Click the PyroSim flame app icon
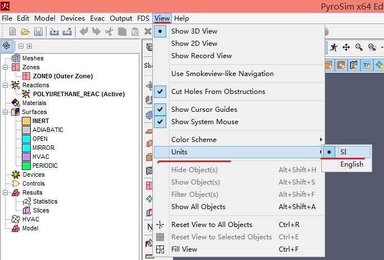The image size is (384, 260). (5, 6)
